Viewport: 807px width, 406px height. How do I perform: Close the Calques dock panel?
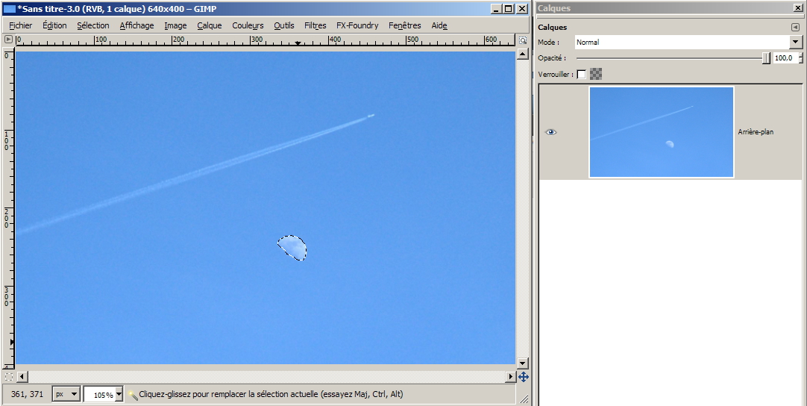797,8
